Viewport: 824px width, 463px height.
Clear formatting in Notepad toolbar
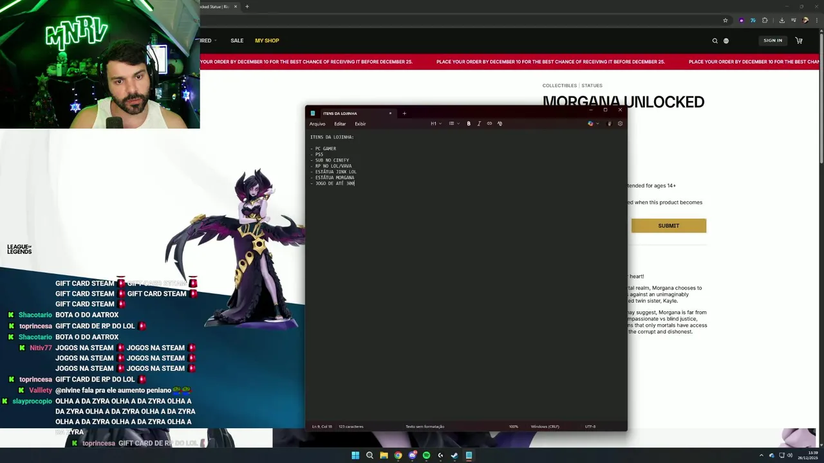(500, 123)
